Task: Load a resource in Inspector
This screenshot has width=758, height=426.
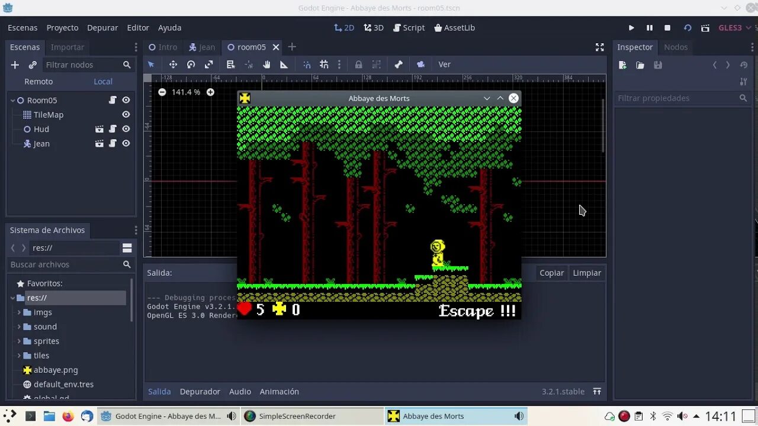Action: (640, 65)
